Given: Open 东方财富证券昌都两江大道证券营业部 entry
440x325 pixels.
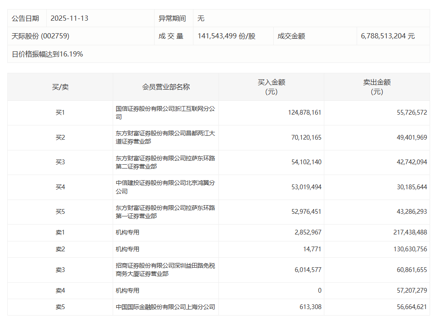Looking at the screenshot, I should coord(165,137).
